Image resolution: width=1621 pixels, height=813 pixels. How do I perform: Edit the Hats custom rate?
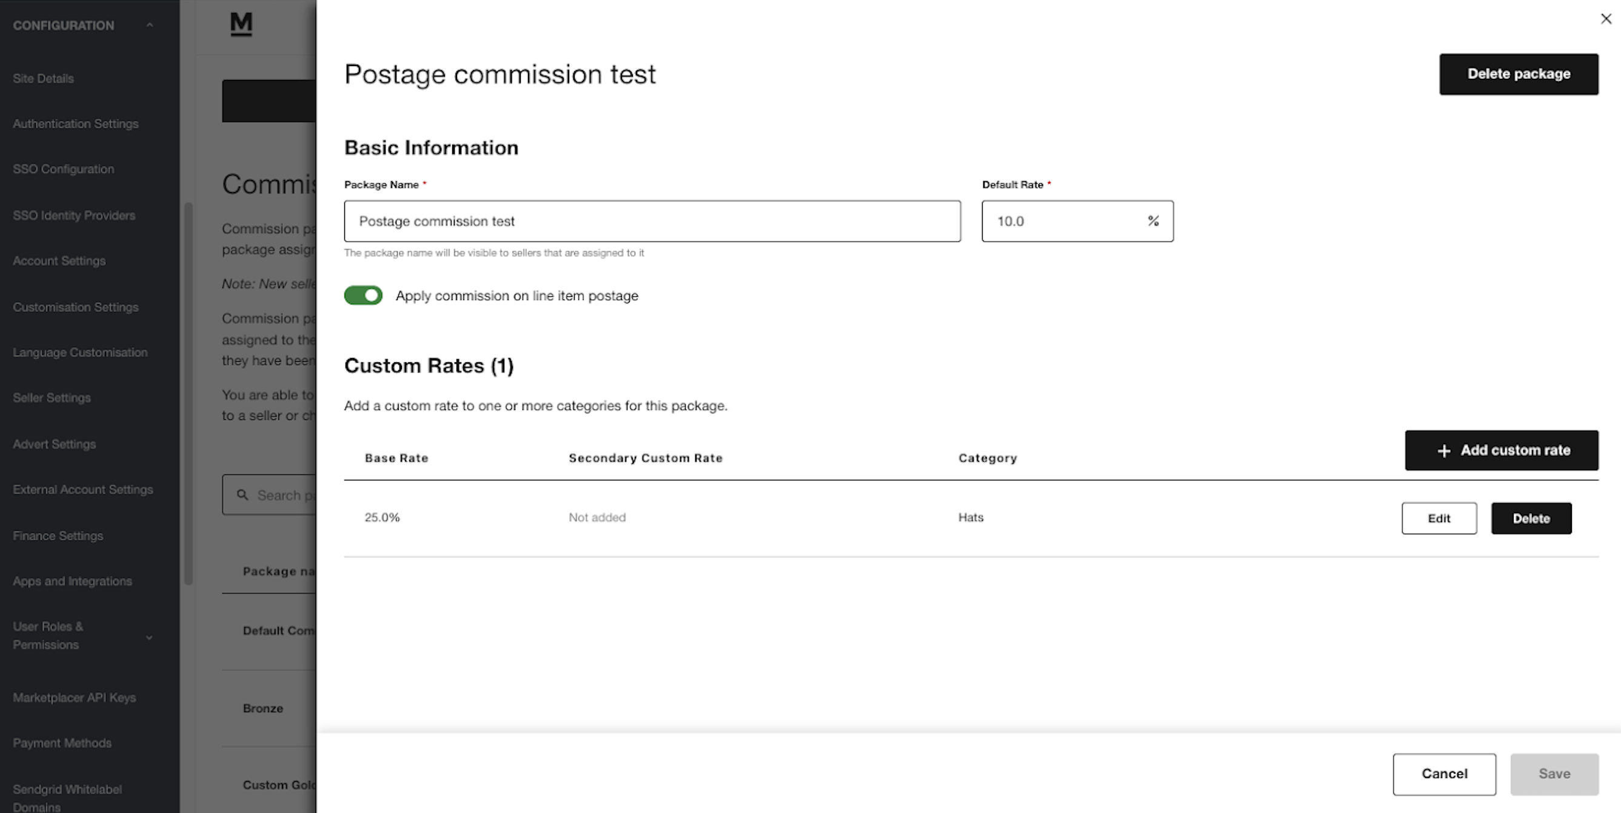point(1439,518)
